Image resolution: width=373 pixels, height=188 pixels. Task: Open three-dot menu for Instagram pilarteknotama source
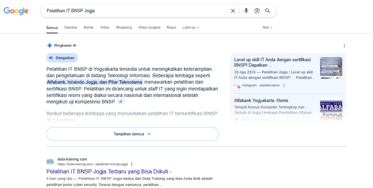point(284,85)
